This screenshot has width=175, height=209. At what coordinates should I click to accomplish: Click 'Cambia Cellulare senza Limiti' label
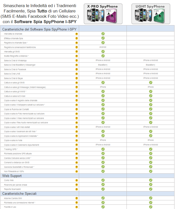[18, 158]
